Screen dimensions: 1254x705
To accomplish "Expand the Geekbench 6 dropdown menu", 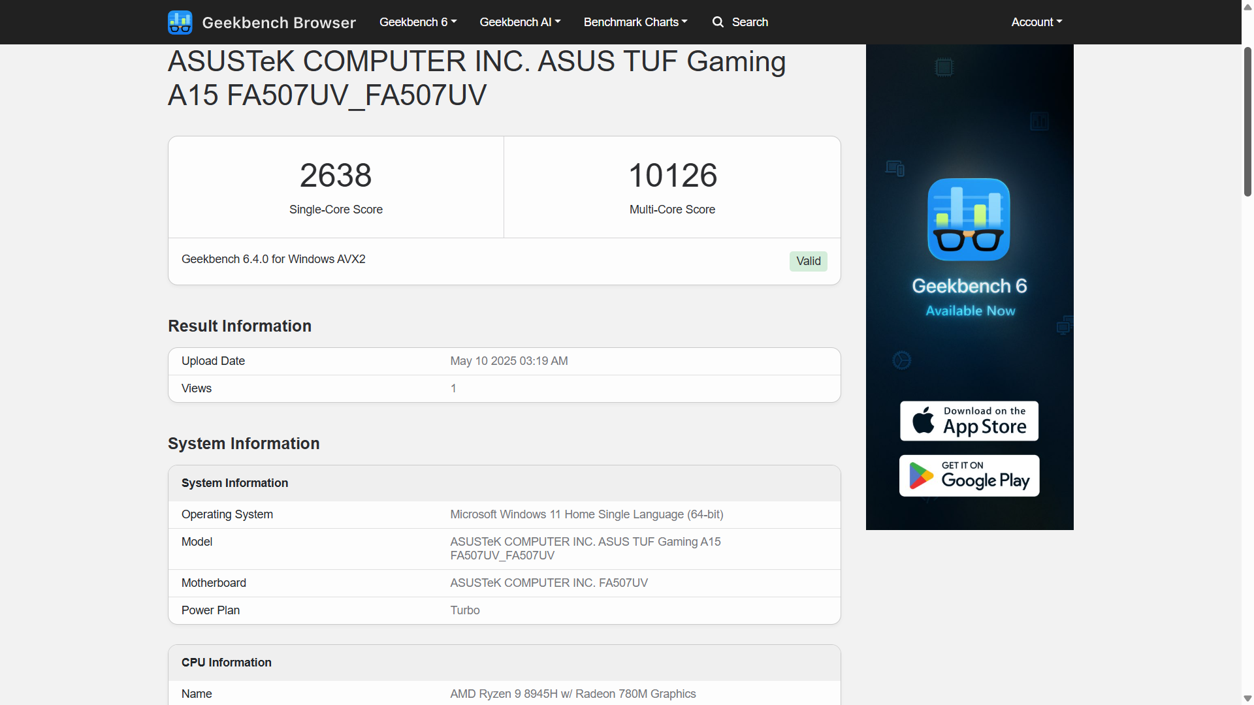I will coord(418,22).
